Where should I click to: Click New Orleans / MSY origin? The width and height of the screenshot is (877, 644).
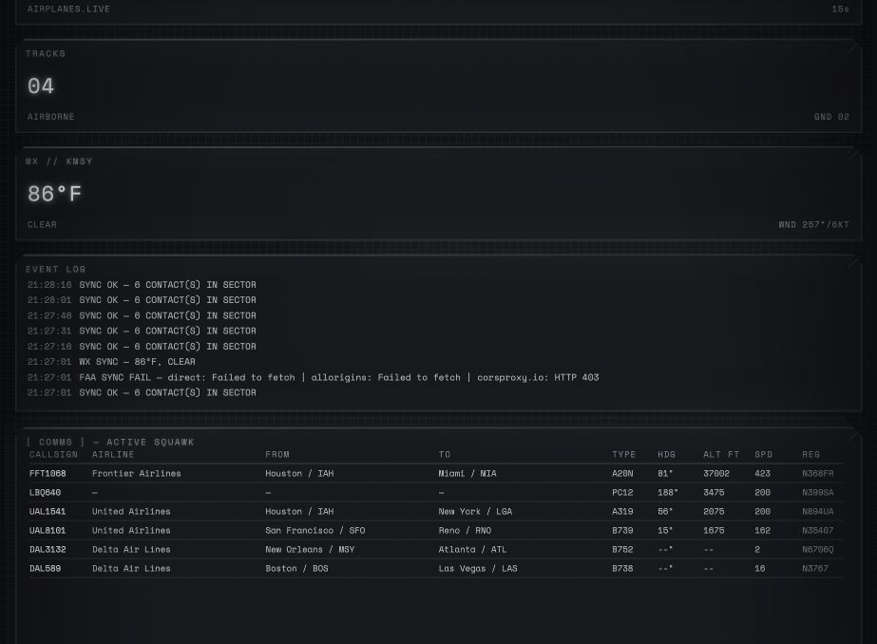tap(310, 550)
